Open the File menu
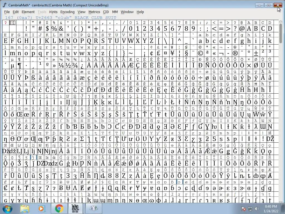This screenshot has height=214, width=285. pyautogui.click(x=7, y=12)
